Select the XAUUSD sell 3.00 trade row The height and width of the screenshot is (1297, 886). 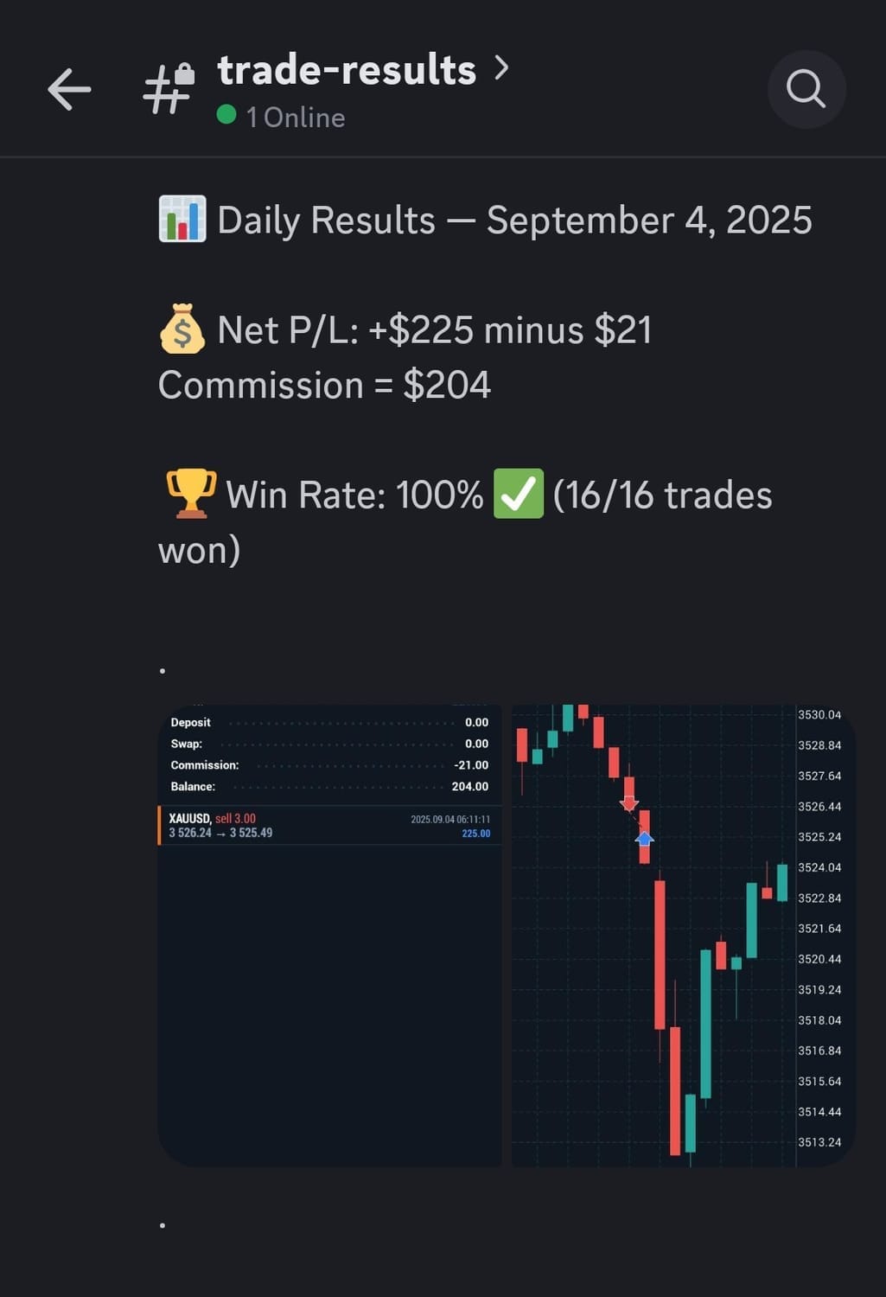coord(329,826)
